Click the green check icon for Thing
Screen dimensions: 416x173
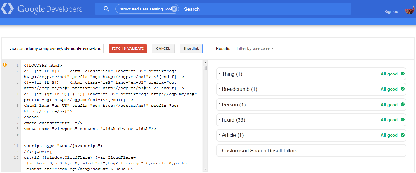click(403, 74)
